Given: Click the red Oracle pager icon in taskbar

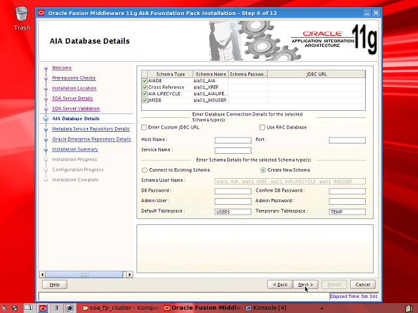Looking at the screenshot, I should pyautogui.click(x=43, y=307).
